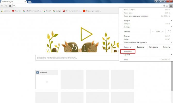Open a new tab with the tab button
This screenshot has height=103, width=173.
pyautogui.click(x=29, y=2)
